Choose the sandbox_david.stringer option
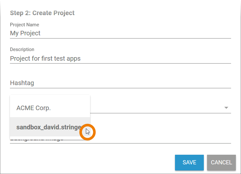 (x=48, y=127)
